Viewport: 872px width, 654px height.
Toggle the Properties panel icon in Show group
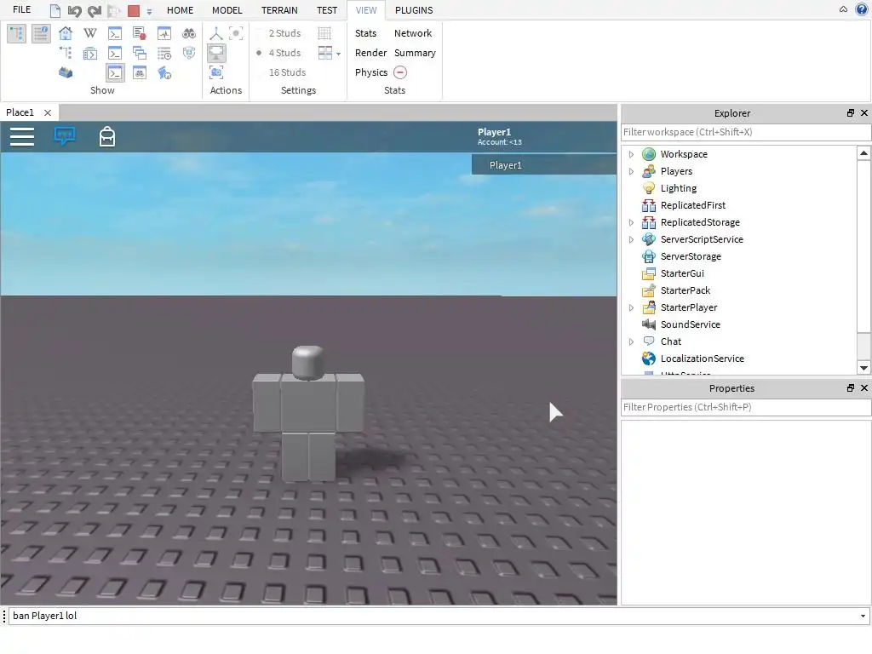(41, 33)
